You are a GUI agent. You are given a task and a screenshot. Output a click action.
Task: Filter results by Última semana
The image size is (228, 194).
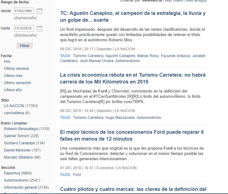(16, 69)
